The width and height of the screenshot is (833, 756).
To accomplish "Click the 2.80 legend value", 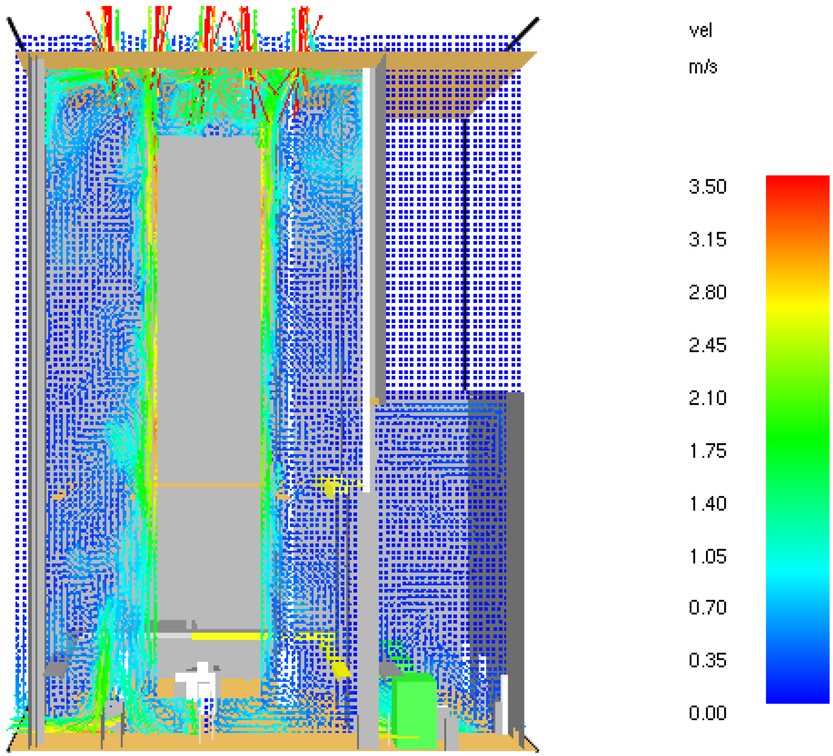I will pyautogui.click(x=707, y=292).
